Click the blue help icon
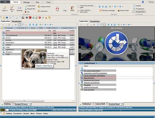155x118 pixels. tap(143, 2)
